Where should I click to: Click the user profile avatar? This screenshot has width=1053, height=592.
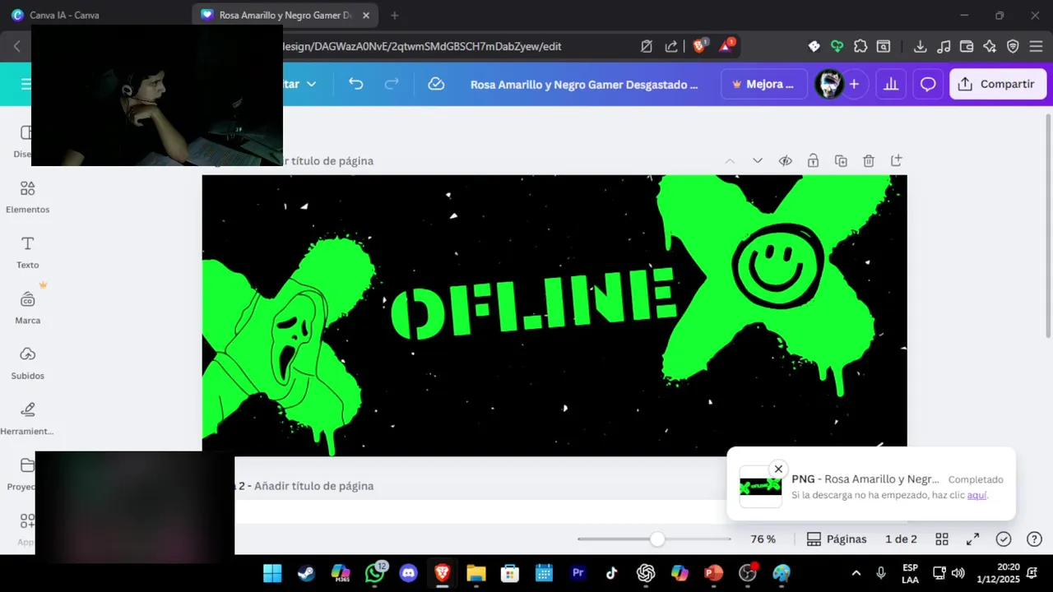coord(829,84)
